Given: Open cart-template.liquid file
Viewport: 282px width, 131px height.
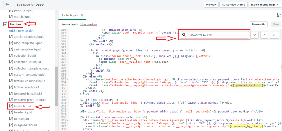Looking at the screenshot, I should point(28,49).
